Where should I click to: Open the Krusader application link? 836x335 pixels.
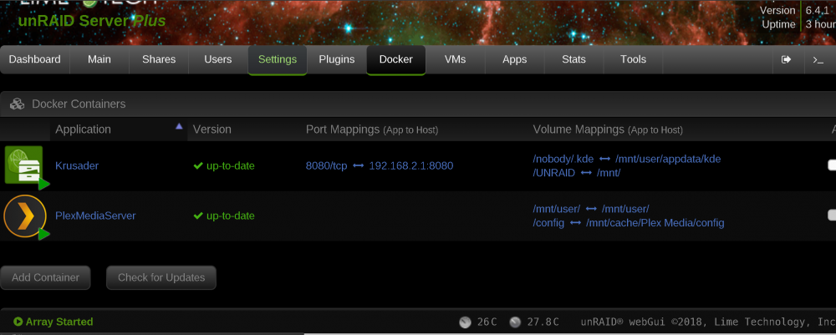click(x=77, y=165)
